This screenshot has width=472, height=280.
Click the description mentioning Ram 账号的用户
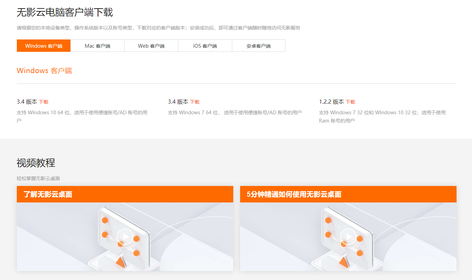[382, 117]
